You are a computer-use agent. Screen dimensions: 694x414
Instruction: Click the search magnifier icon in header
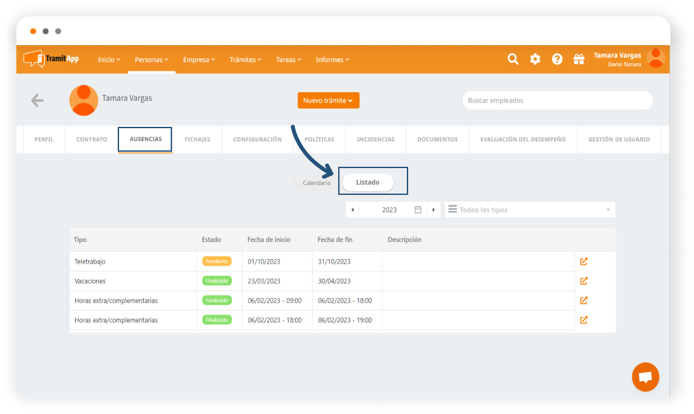pos(513,59)
